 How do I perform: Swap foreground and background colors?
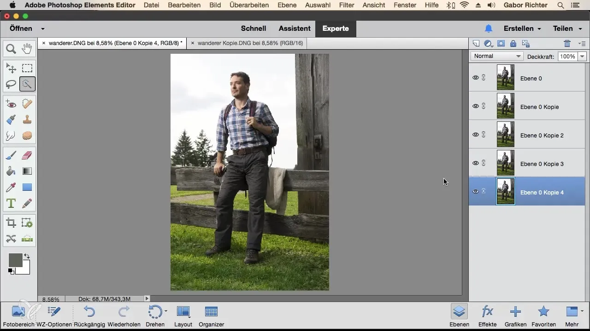click(27, 257)
